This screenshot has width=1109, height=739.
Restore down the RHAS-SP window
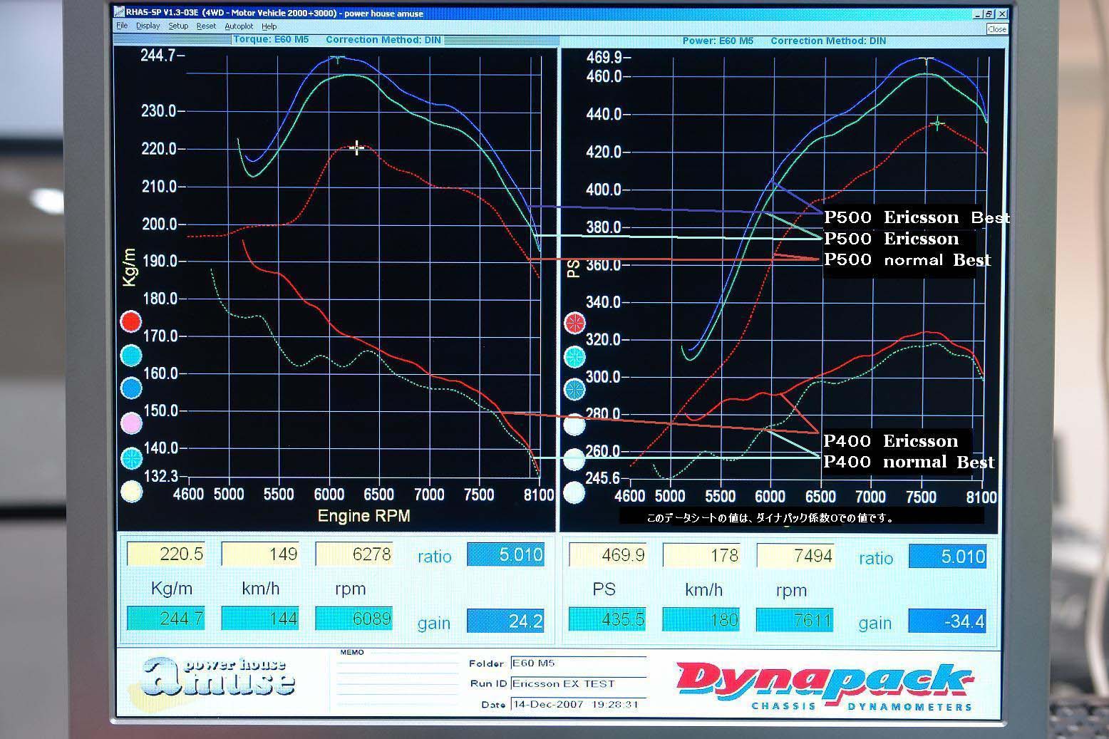(989, 14)
